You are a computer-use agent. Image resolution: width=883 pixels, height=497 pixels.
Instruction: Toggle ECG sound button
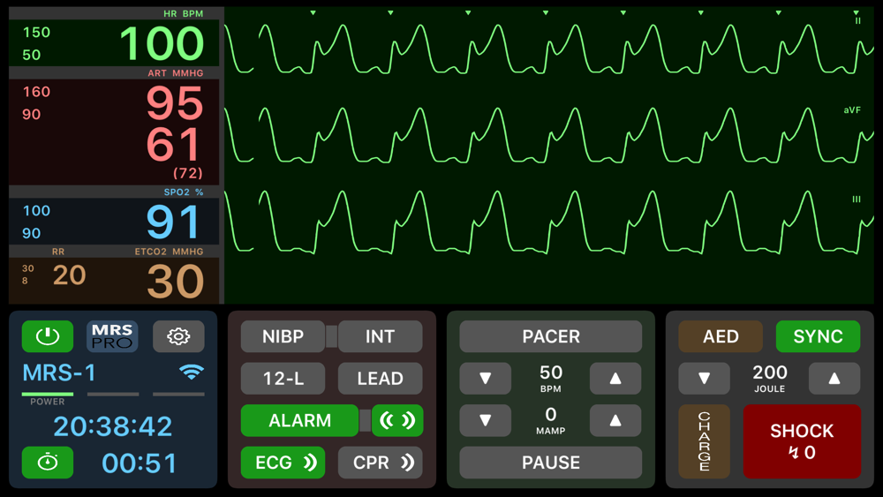tap(283, 462)
